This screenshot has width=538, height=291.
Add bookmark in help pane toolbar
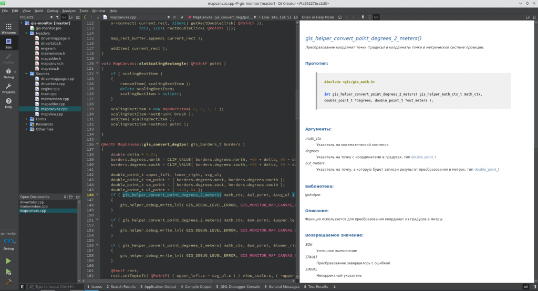coord(363,17)
